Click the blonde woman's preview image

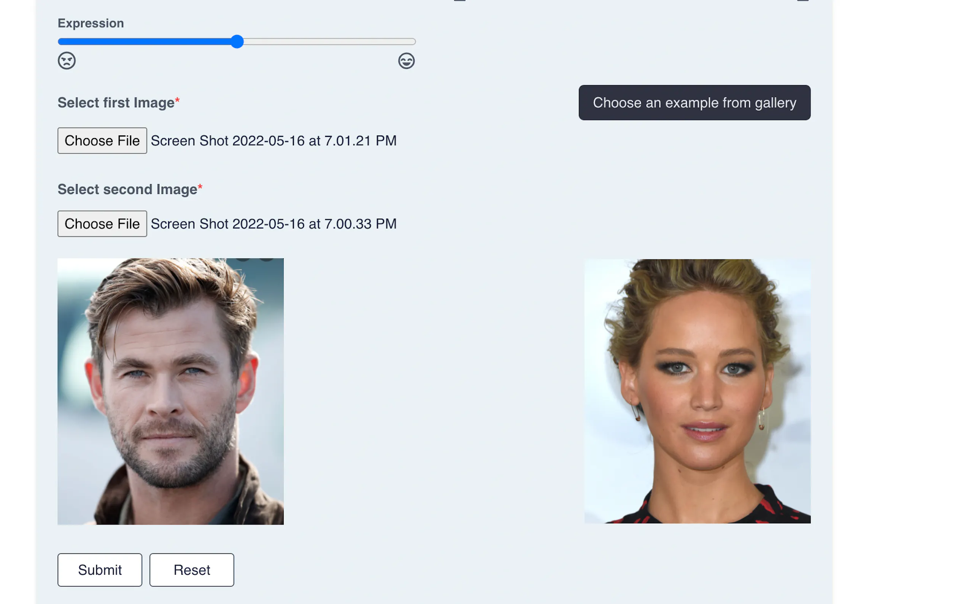[x=697, y=391]
